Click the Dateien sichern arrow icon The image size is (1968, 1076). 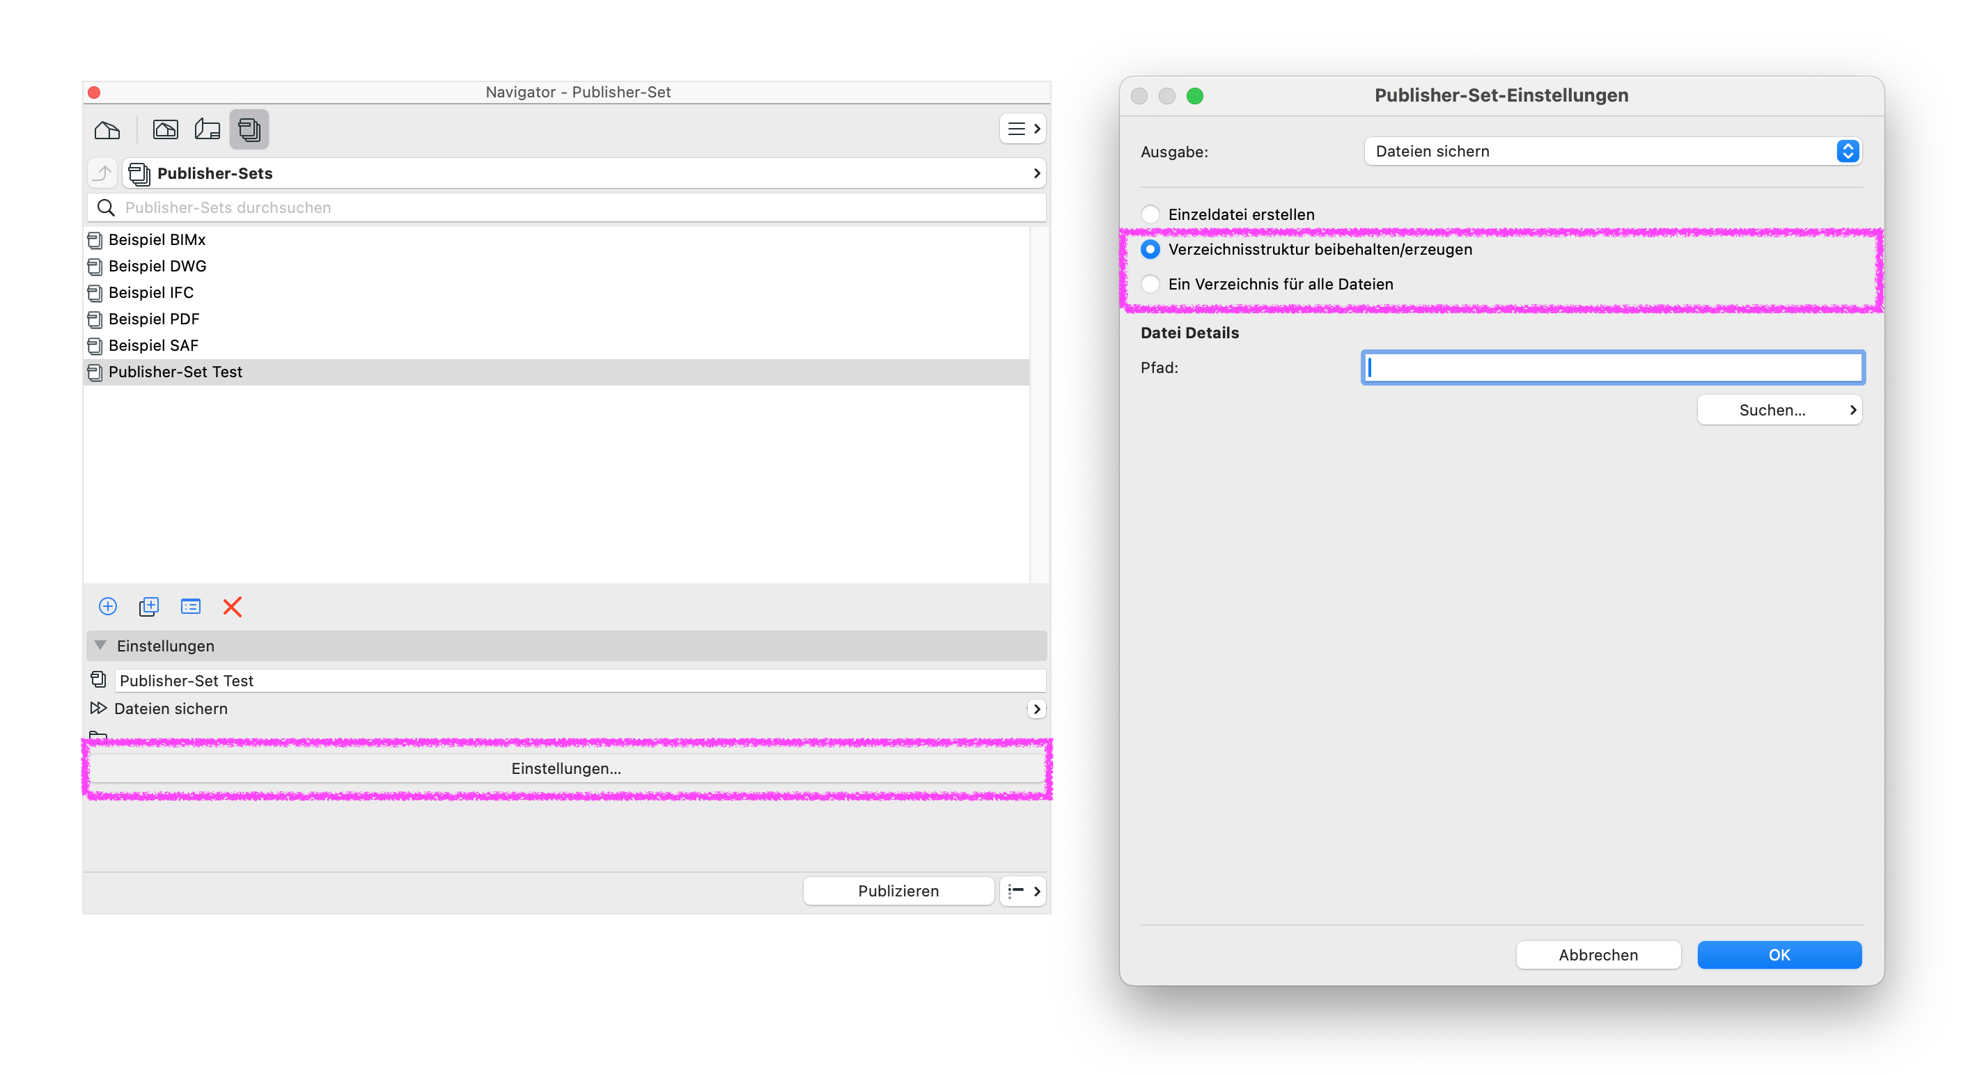tap(99, 708)
